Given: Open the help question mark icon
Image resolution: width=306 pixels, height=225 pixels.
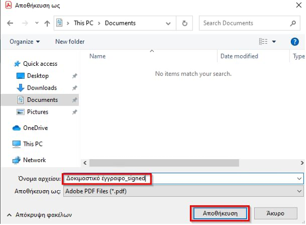Looking at the screenshot, I should pyautogui.click(x=295, y=42).
